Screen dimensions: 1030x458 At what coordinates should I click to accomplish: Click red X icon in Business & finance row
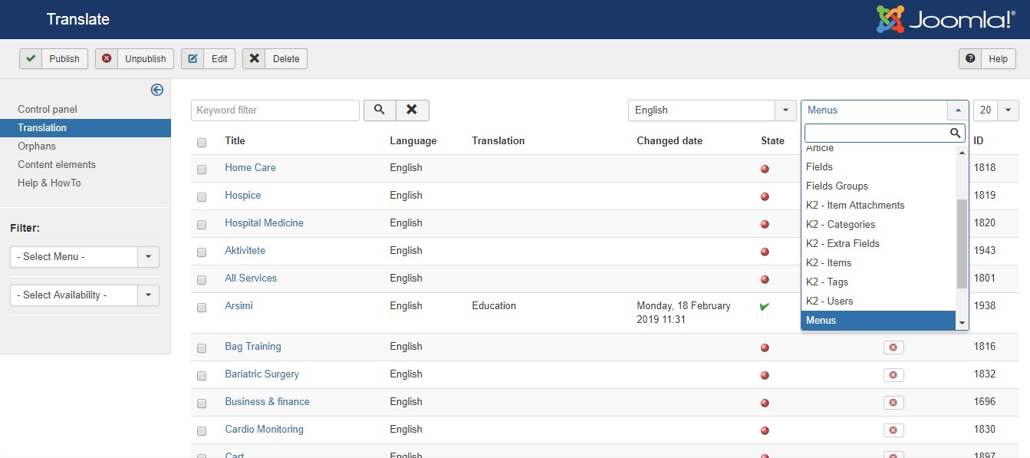893,403
